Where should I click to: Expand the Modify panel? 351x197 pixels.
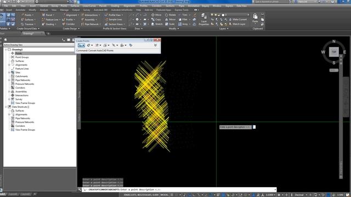(x=174, y=28)
